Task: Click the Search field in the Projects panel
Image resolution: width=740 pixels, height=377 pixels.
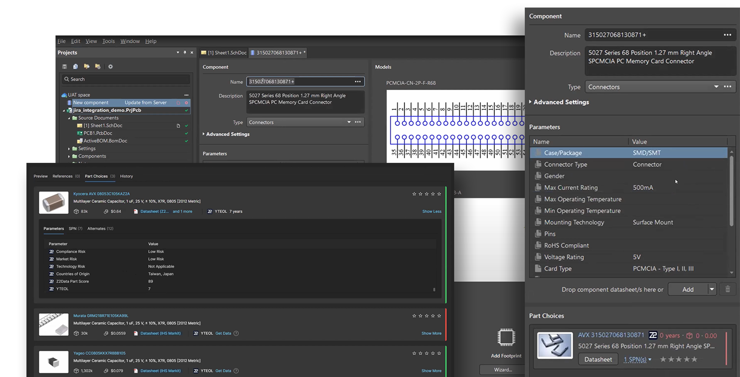Action: click(125, 79)
